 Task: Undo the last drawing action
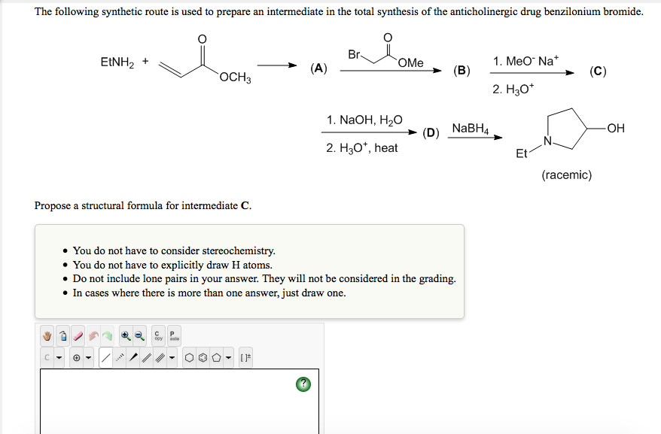(93, 335)
